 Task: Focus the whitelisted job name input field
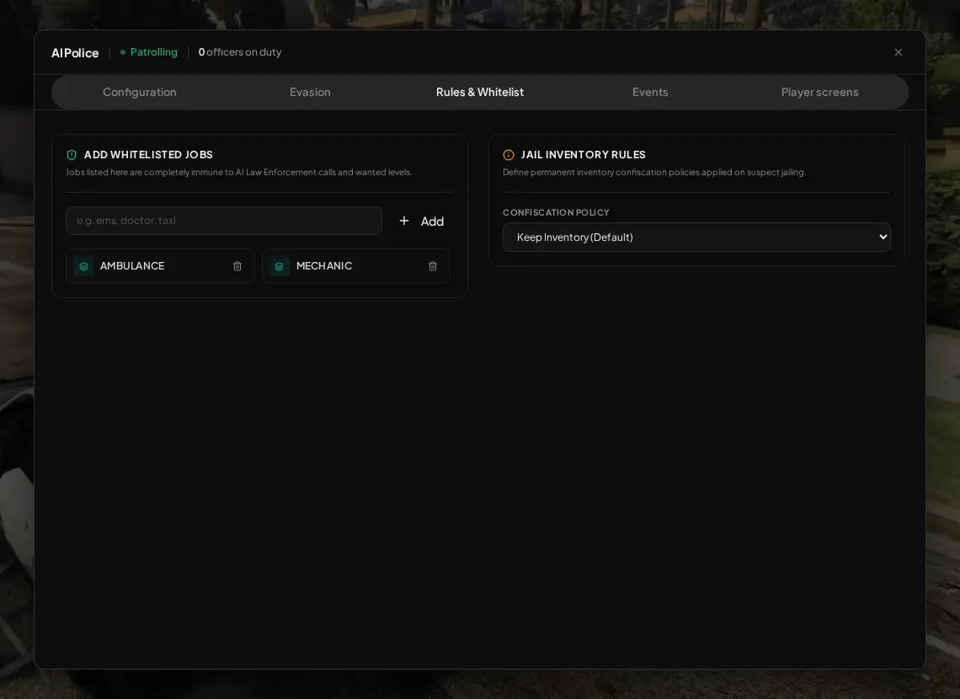[x=224, y=221]
